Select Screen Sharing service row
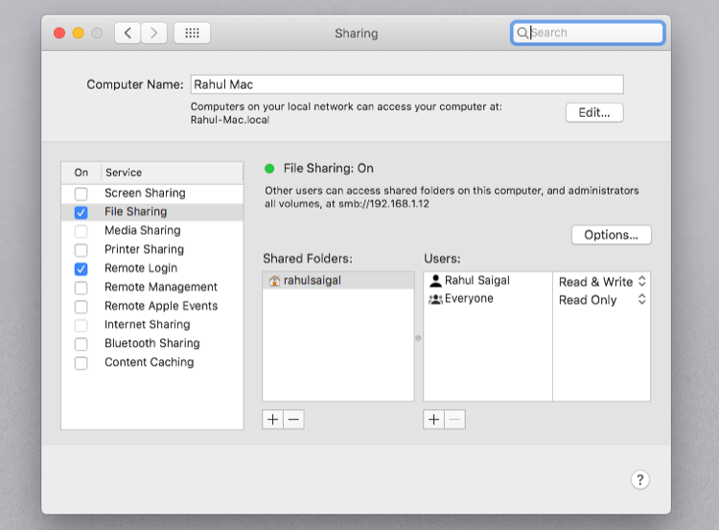 (x=152, y=194)
